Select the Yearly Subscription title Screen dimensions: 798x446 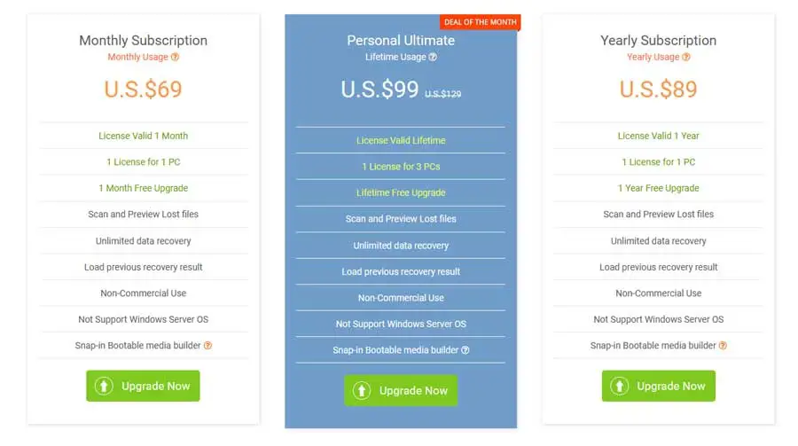[x=658, y=40]
